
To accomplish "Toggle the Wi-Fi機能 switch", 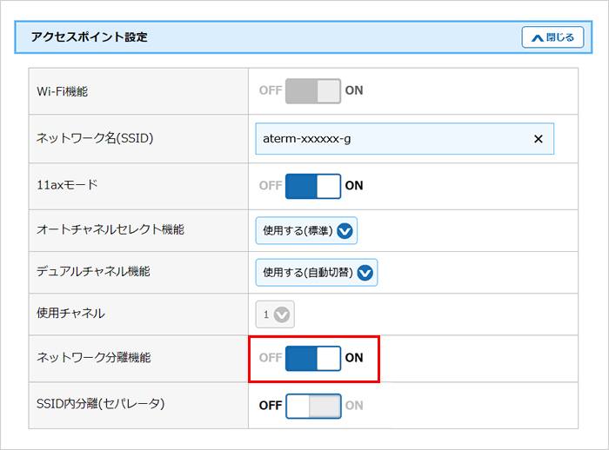I will point(313,90).
